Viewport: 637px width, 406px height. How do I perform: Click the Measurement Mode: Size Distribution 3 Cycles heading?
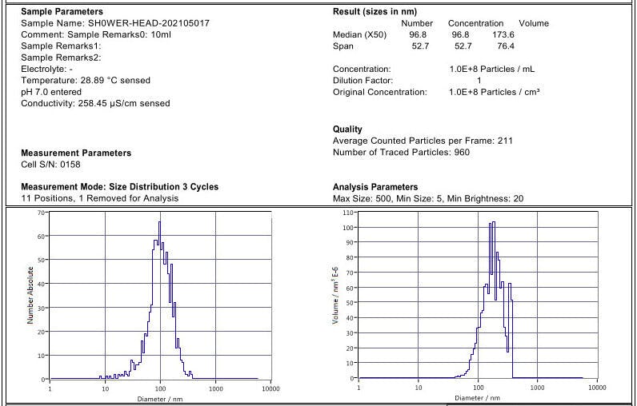pyautogui.click(x=119, y=187)
